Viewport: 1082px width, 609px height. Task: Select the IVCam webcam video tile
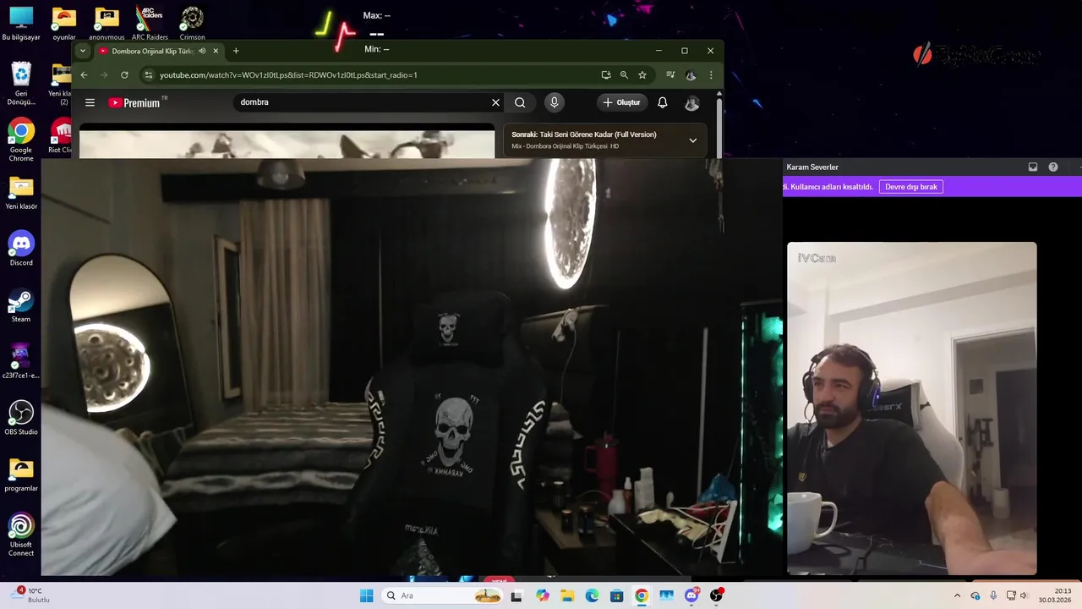pyautogui.click(x=911, y=409)
